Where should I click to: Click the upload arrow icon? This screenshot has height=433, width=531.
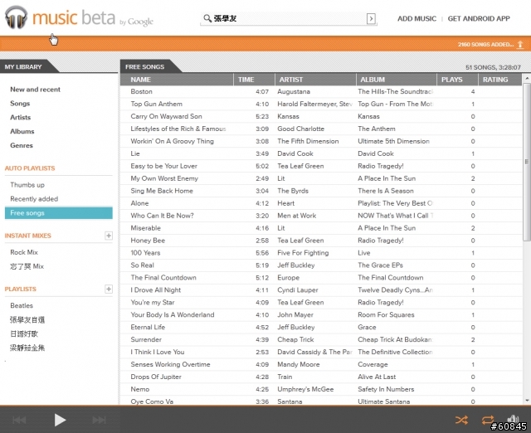pyautogui.click(x=520, y=44)
